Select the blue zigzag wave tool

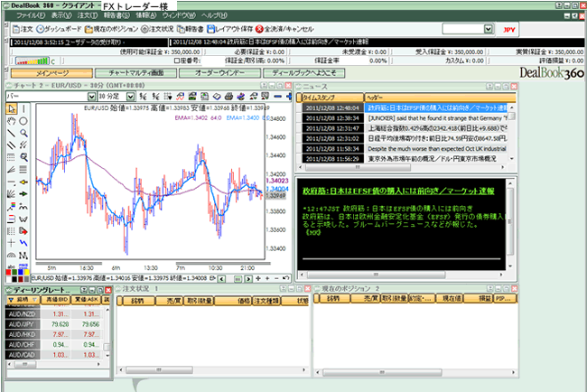[x=23, y=243]
